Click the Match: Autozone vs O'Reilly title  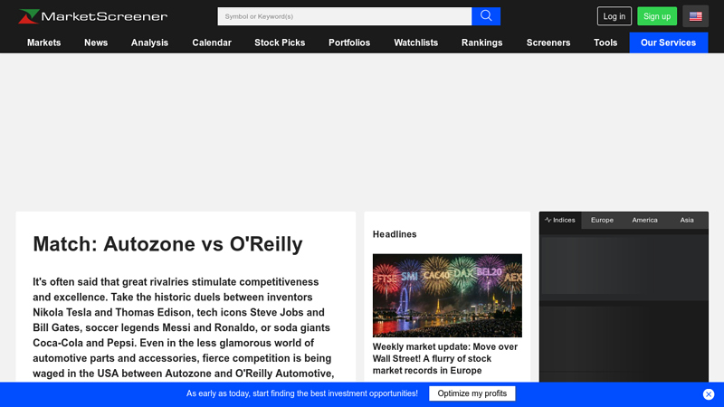pyautogui.click(x=167, y=244)
